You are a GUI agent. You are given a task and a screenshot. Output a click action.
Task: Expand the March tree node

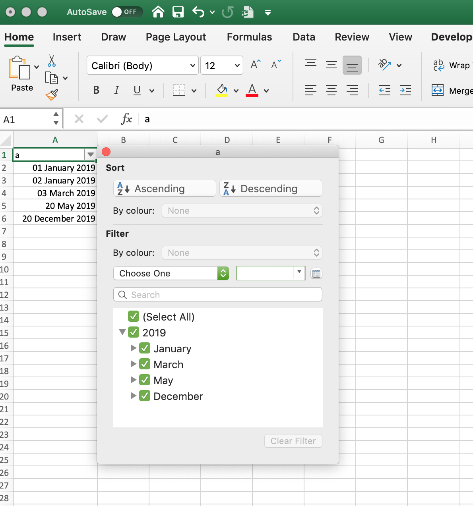point(134,364)
